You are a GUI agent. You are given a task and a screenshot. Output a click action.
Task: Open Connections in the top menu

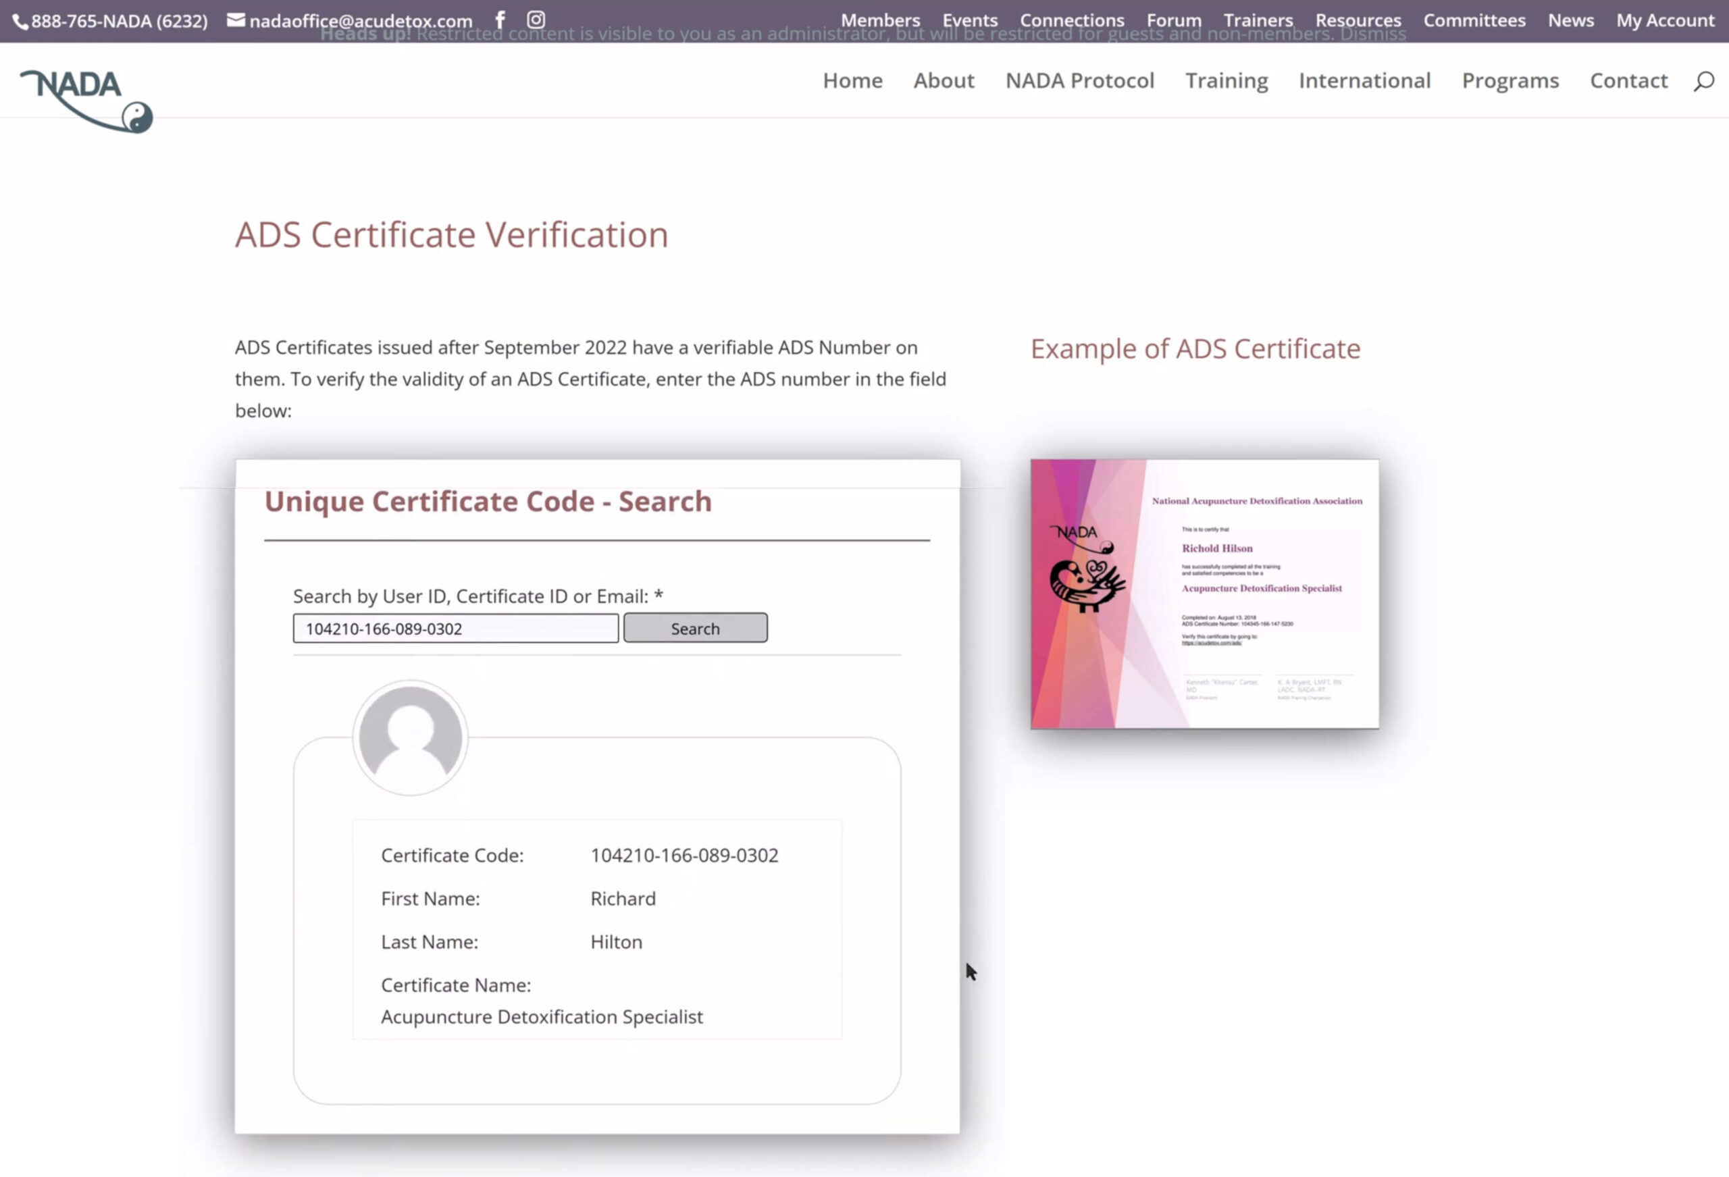[1071, 20]
